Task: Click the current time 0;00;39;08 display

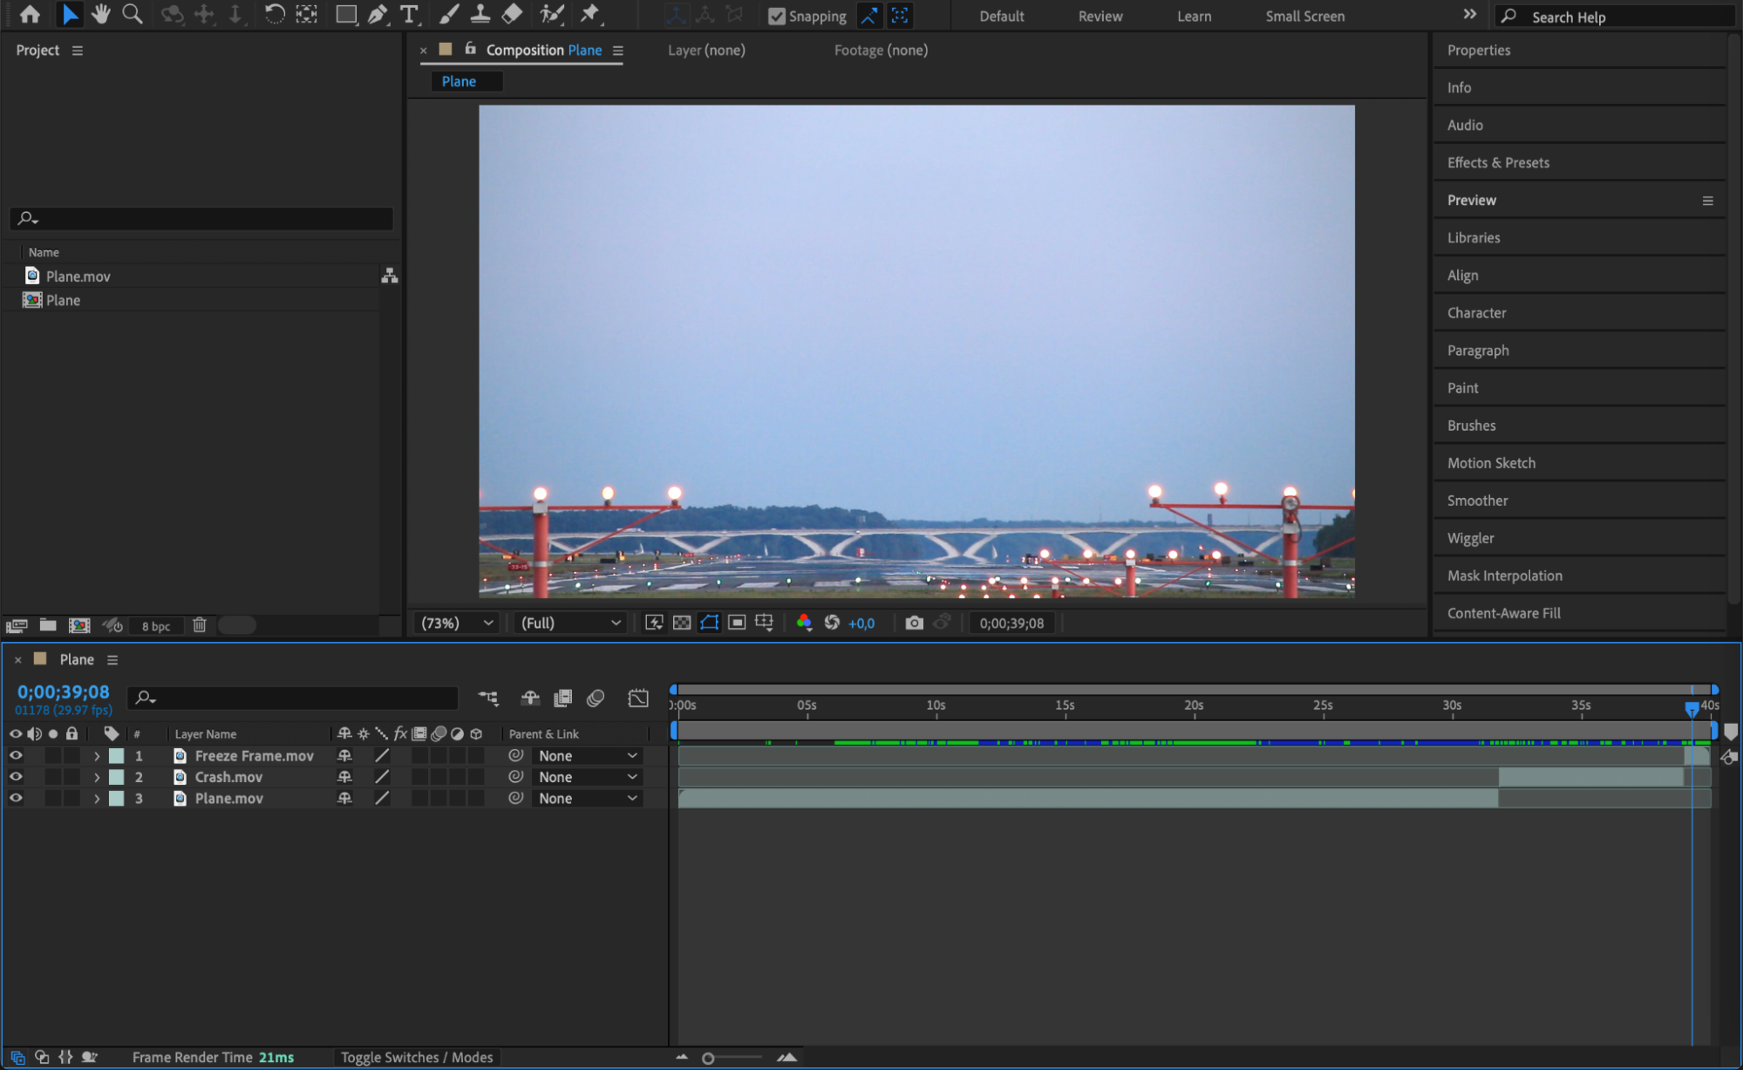Action: pyautogui.click(x=64, y=692)
